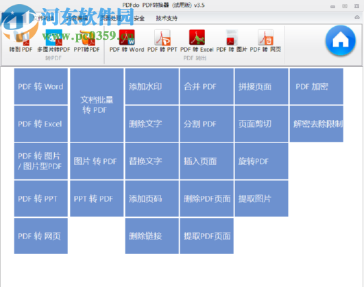Open the PDF 转 Word tile

pos(41,86)
